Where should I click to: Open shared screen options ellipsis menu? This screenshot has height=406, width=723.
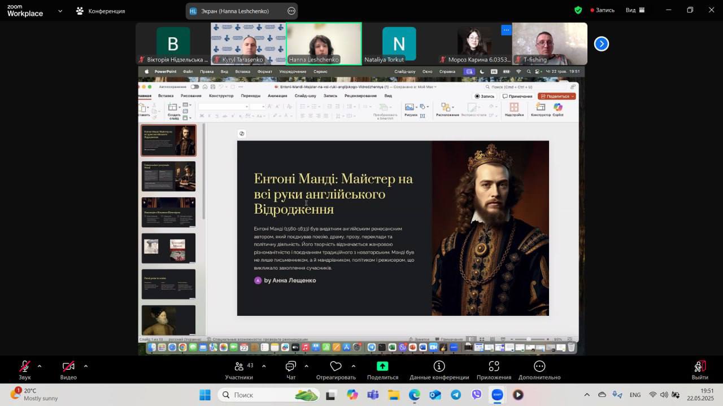(x=291, y=11)
